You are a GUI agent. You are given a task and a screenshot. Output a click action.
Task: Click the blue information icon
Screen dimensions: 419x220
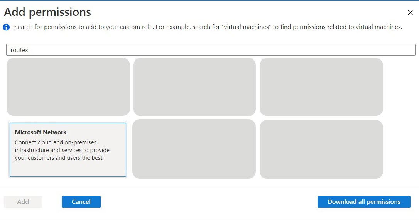tap(6, 27)
